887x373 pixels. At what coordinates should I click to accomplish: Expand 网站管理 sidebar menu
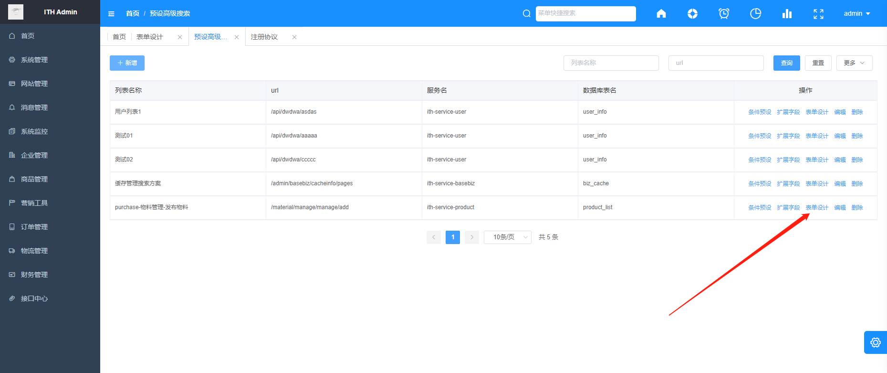(x=50, y=84)
